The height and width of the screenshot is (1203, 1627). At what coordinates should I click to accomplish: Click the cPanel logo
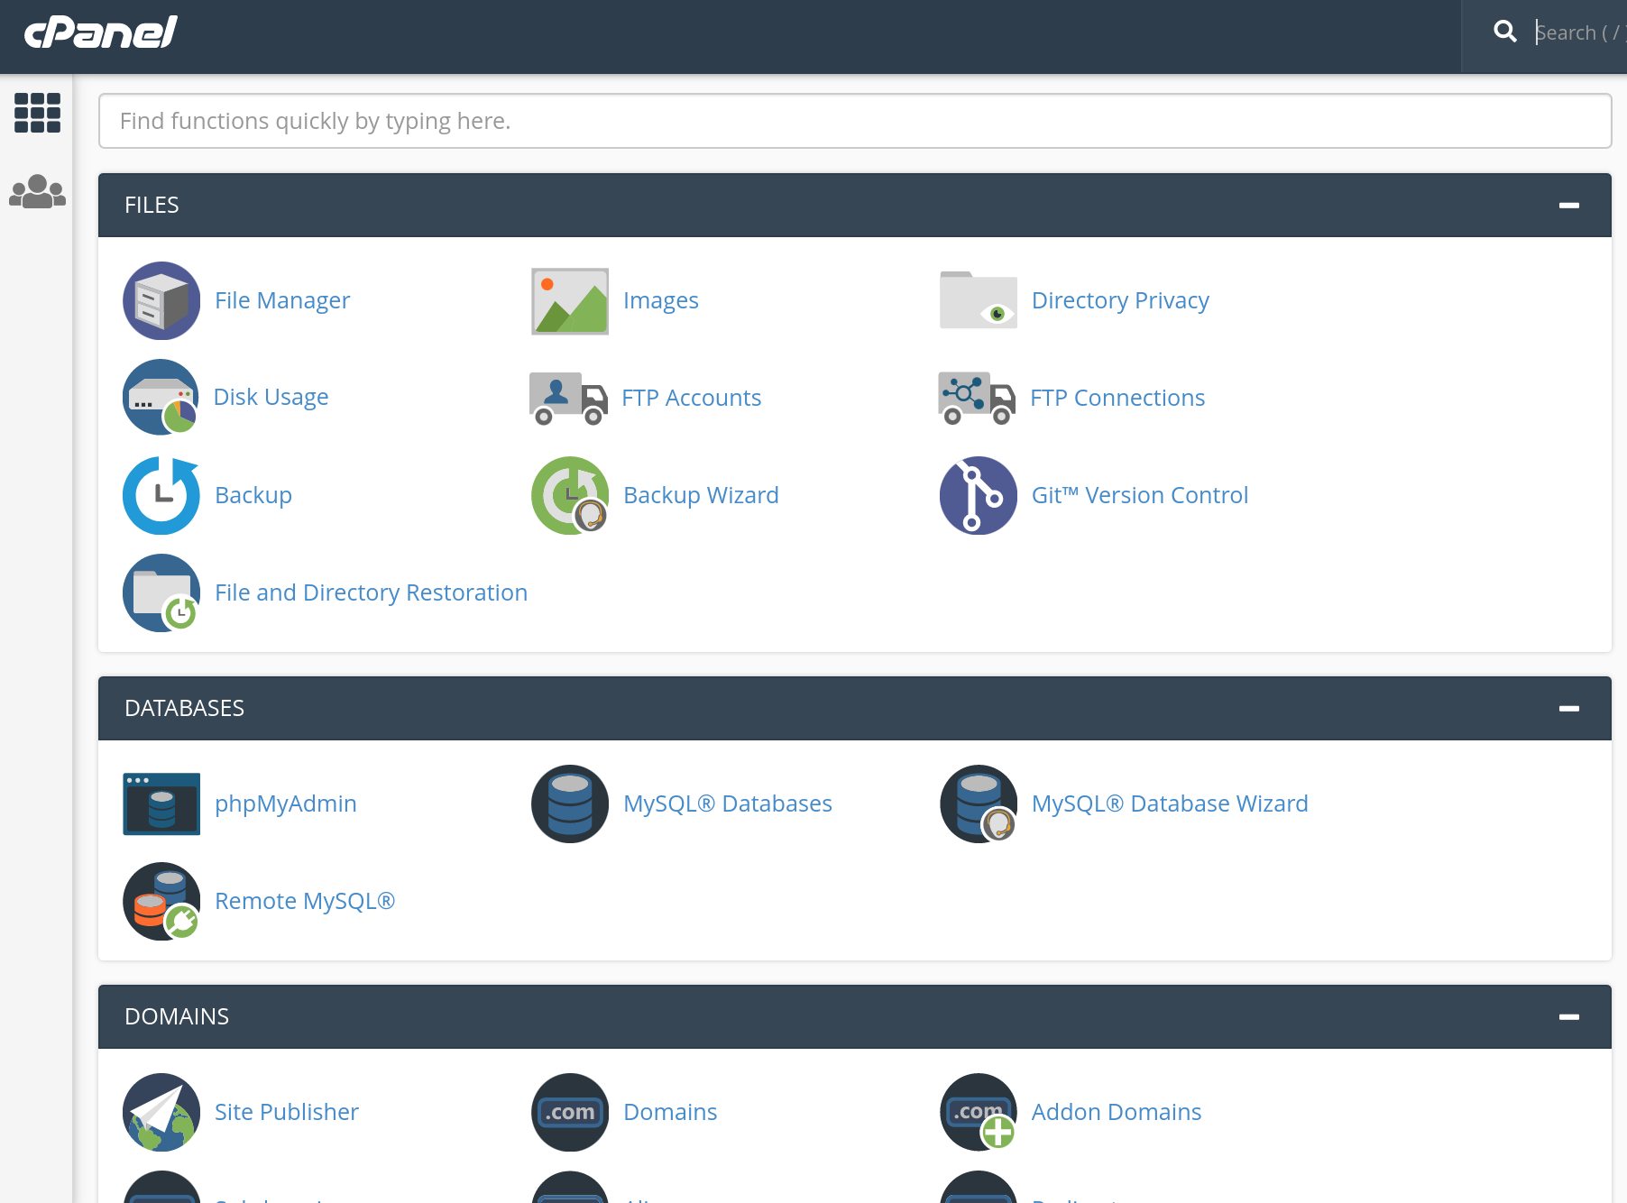click(101, 32)
